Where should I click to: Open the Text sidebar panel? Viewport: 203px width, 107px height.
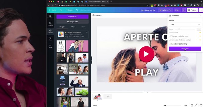tap(50, 39)
